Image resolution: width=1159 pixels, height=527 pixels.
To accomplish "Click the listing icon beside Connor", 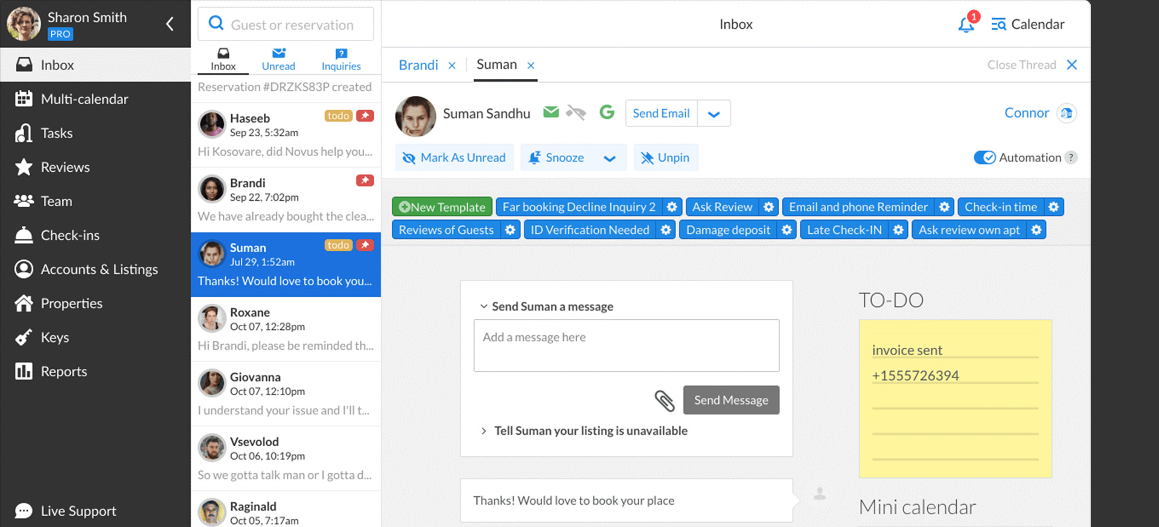I will pyautogui.click(x=1067, y=113).
